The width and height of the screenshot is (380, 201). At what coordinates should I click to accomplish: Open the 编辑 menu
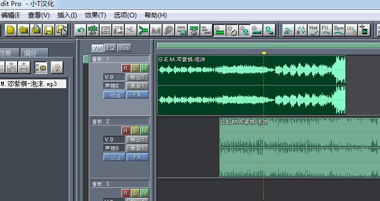point(10,15)
